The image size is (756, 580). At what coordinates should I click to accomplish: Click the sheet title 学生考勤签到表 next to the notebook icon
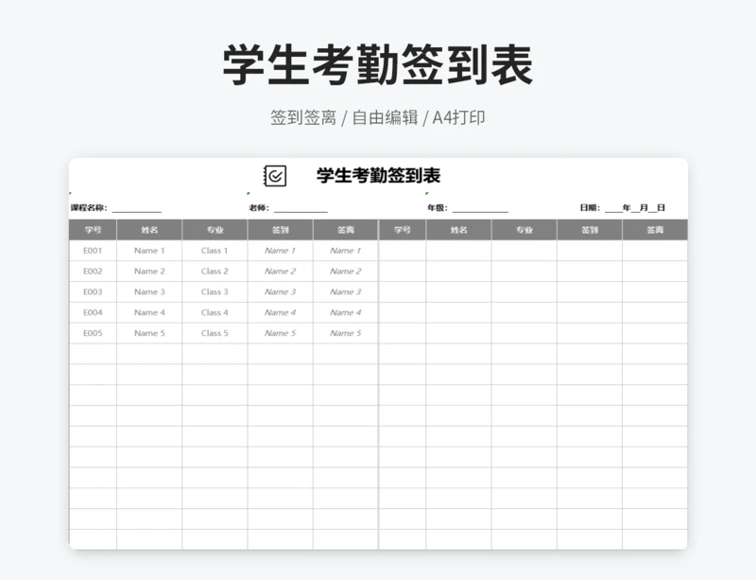click(x=379, y=175)
